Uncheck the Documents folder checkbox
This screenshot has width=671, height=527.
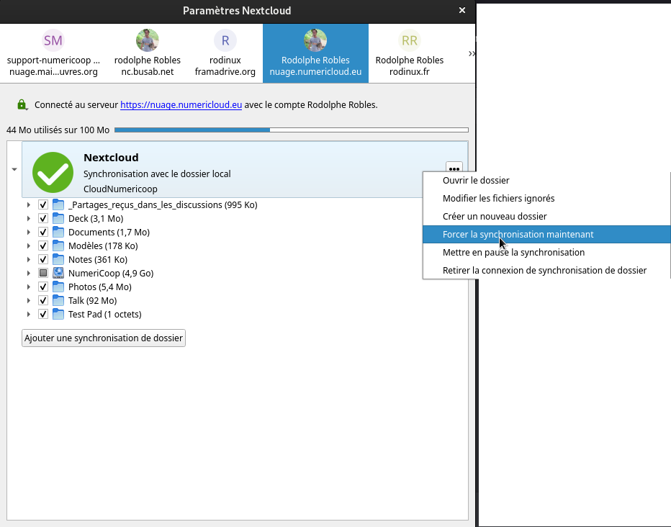pyautogui.click(x=43, y=233)
